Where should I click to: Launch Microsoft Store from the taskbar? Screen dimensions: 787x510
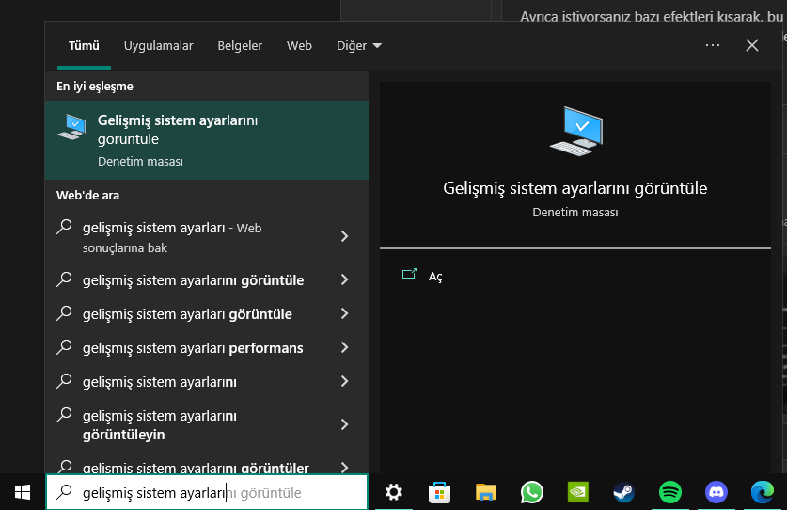point(439,492)
